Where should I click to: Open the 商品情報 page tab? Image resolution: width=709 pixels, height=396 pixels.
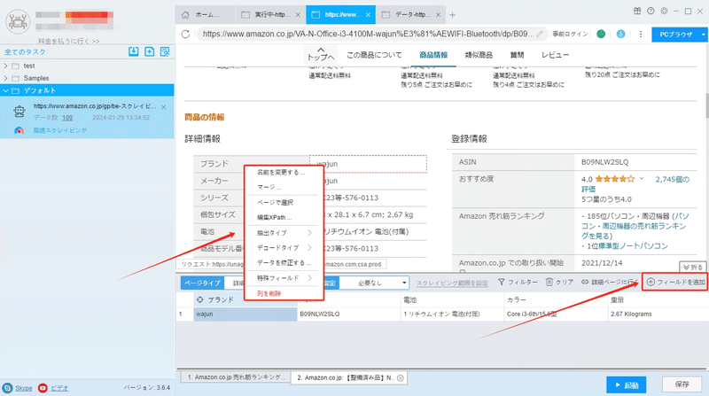(x=433, y=55)
